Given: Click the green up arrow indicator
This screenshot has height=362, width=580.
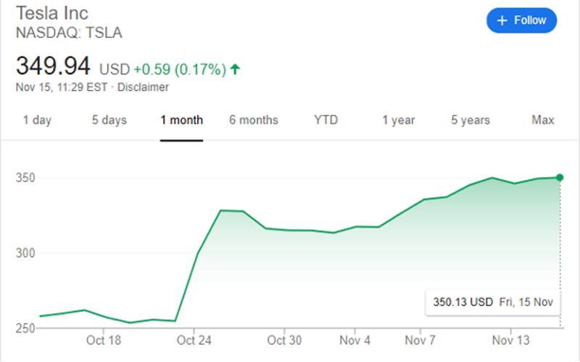Looking at the screenshot, I should click(235, 69).
